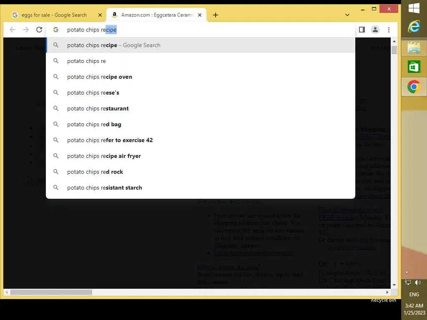427x320 pixels.
Task: Click the Google icon in the address bar
Action: click(56, 30)
